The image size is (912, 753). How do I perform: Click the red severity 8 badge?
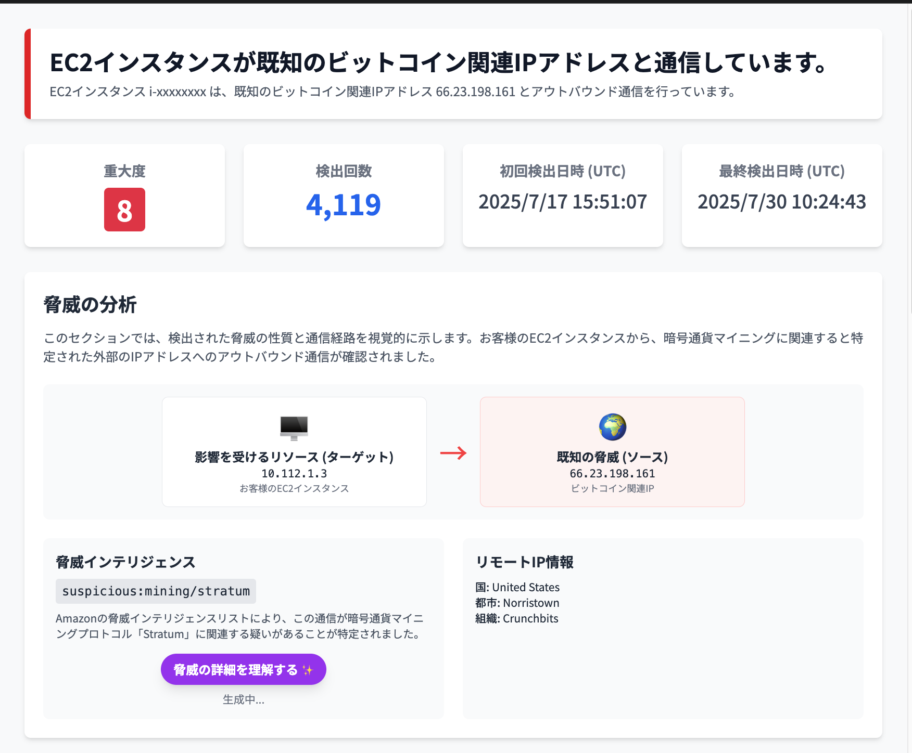(124, 210)
